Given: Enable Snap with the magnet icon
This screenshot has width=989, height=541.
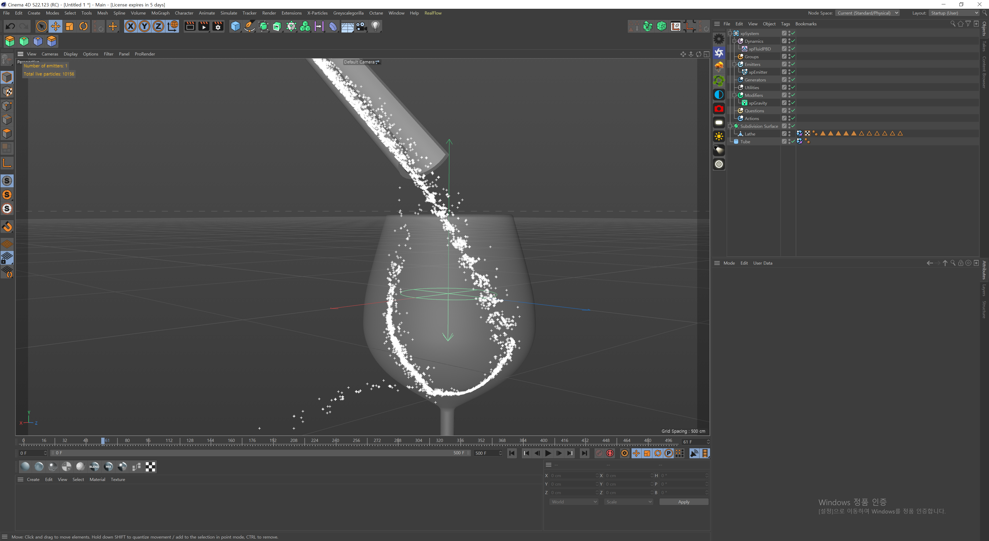Looking at the screenshot, I should [7, 227].
